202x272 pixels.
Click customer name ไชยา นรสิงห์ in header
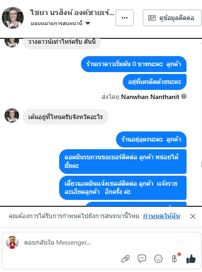[72, 13]
